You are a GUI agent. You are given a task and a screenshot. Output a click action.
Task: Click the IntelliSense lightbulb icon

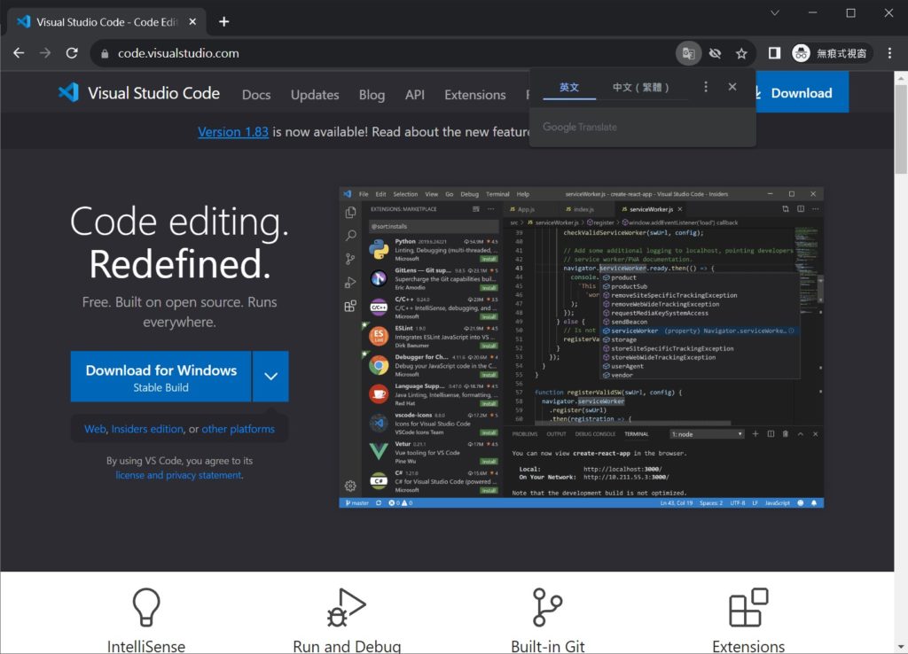point(146,606)
